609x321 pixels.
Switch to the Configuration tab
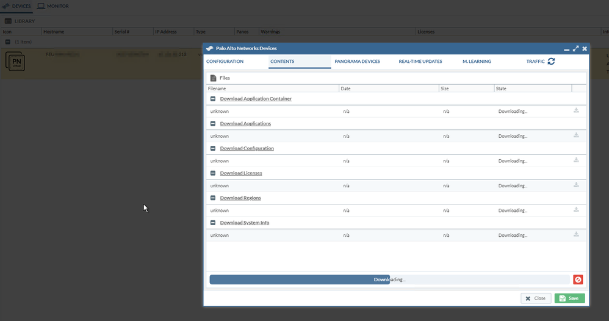225,62
